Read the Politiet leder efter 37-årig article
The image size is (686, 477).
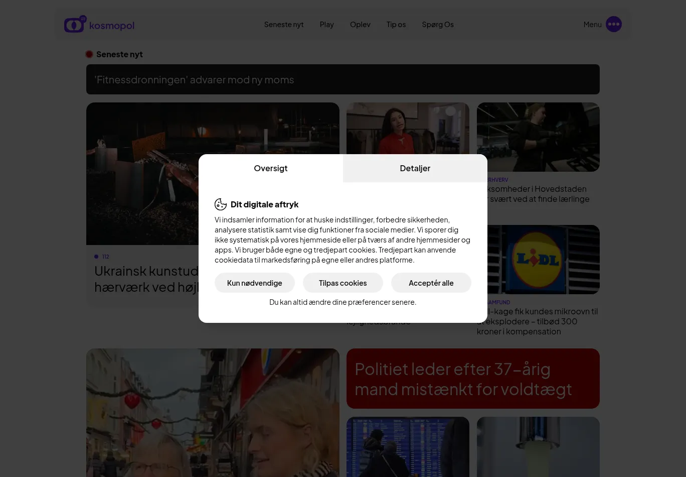pyautogui.click(x=472, y=379)
